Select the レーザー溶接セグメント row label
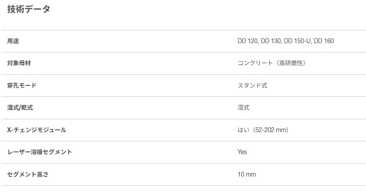366x192 pixels. coord(40,152)
